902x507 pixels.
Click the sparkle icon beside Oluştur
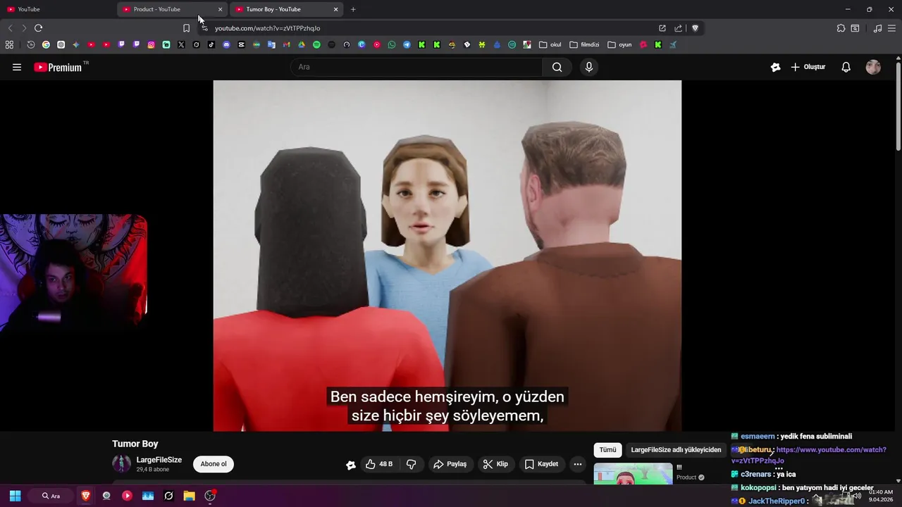pyautogui.click(x=775, y=67)
